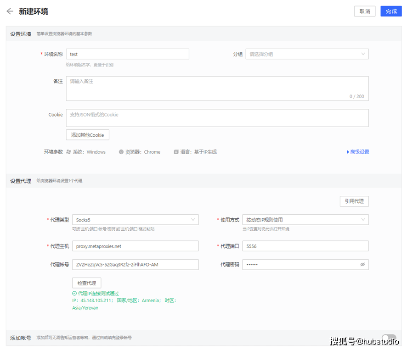Toggle the 添加帐号 switch
The width and height of the screenshot is (407, 350).
(388, 338)
